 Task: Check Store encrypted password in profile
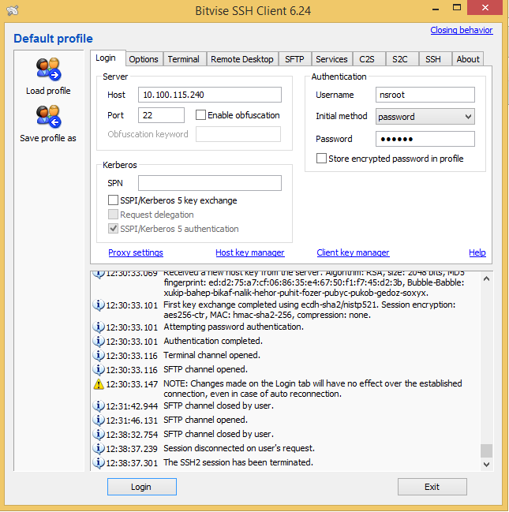[x=322, y=159]
